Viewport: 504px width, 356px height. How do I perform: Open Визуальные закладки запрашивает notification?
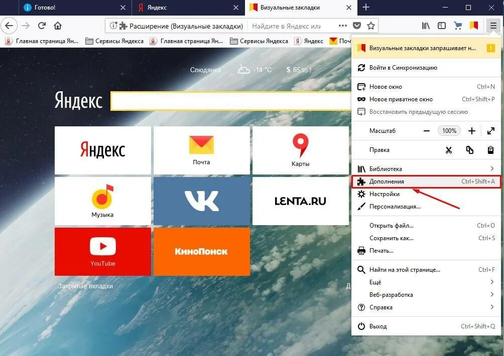pyautogui.click(x=426, y=48)
